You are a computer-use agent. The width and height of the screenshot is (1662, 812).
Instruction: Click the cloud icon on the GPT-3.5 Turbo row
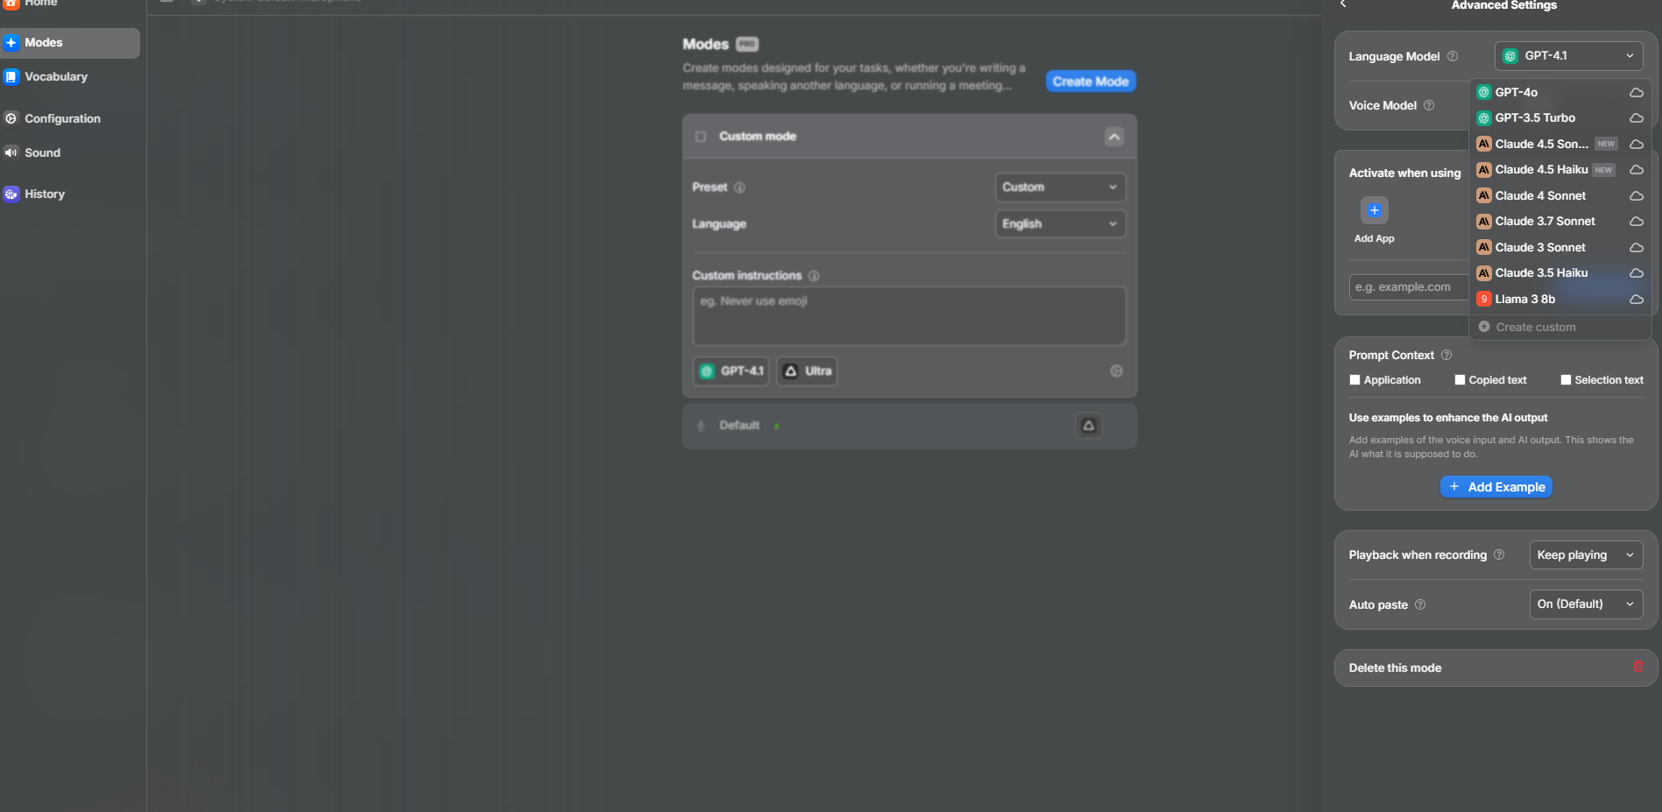coord(1636,117)
